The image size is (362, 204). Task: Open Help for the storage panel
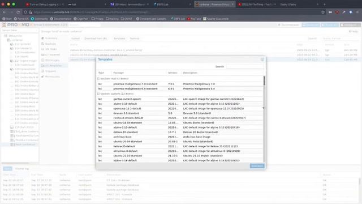pyautogui.click(x=354, y=31)
